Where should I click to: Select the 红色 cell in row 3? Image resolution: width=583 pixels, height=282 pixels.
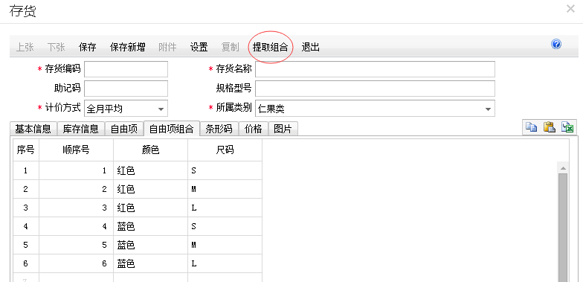pyautogui.click(x=150, y=208)
